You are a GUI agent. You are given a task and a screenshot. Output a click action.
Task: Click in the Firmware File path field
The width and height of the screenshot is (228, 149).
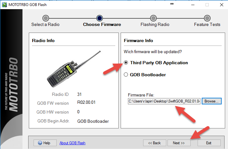[164, 101]
